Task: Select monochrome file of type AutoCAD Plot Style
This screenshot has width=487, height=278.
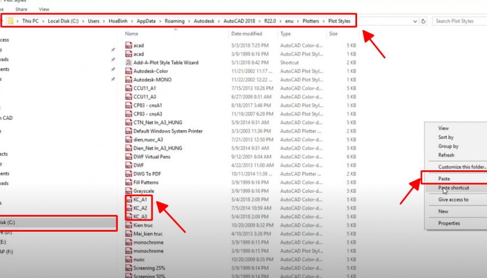Action: [148, 251]
